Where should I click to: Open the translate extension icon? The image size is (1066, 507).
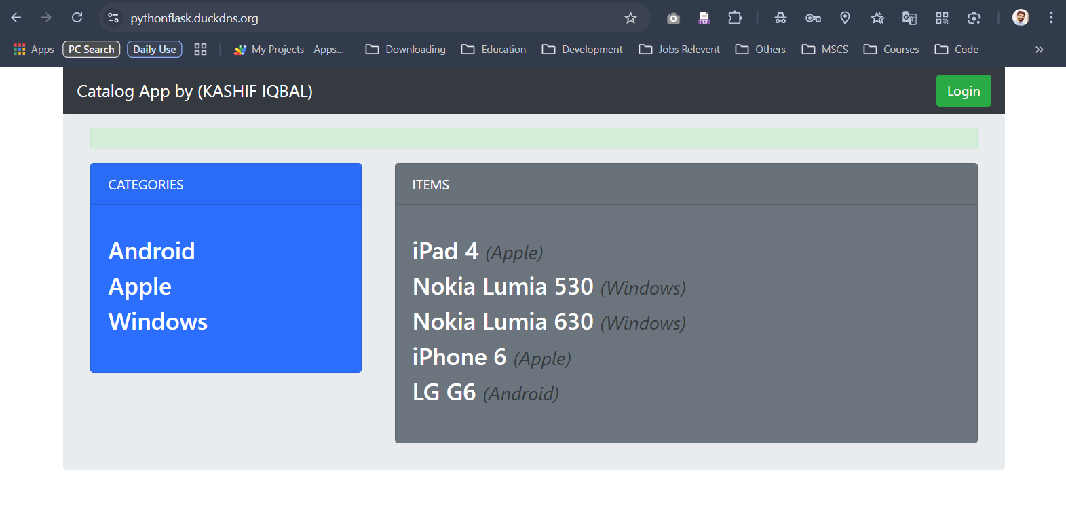(x=909, y=18)
